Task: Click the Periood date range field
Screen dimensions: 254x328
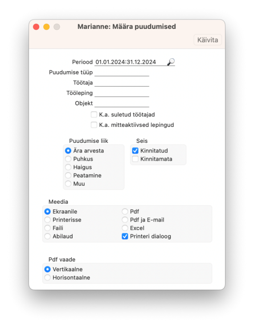Action: tap(131, 62)
